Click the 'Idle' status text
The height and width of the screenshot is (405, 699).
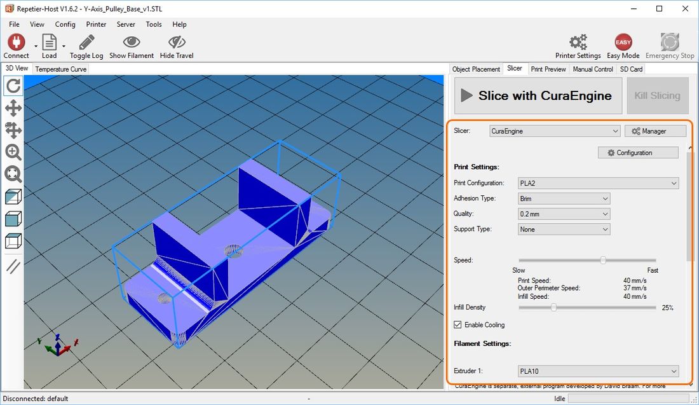click(559, 399)
